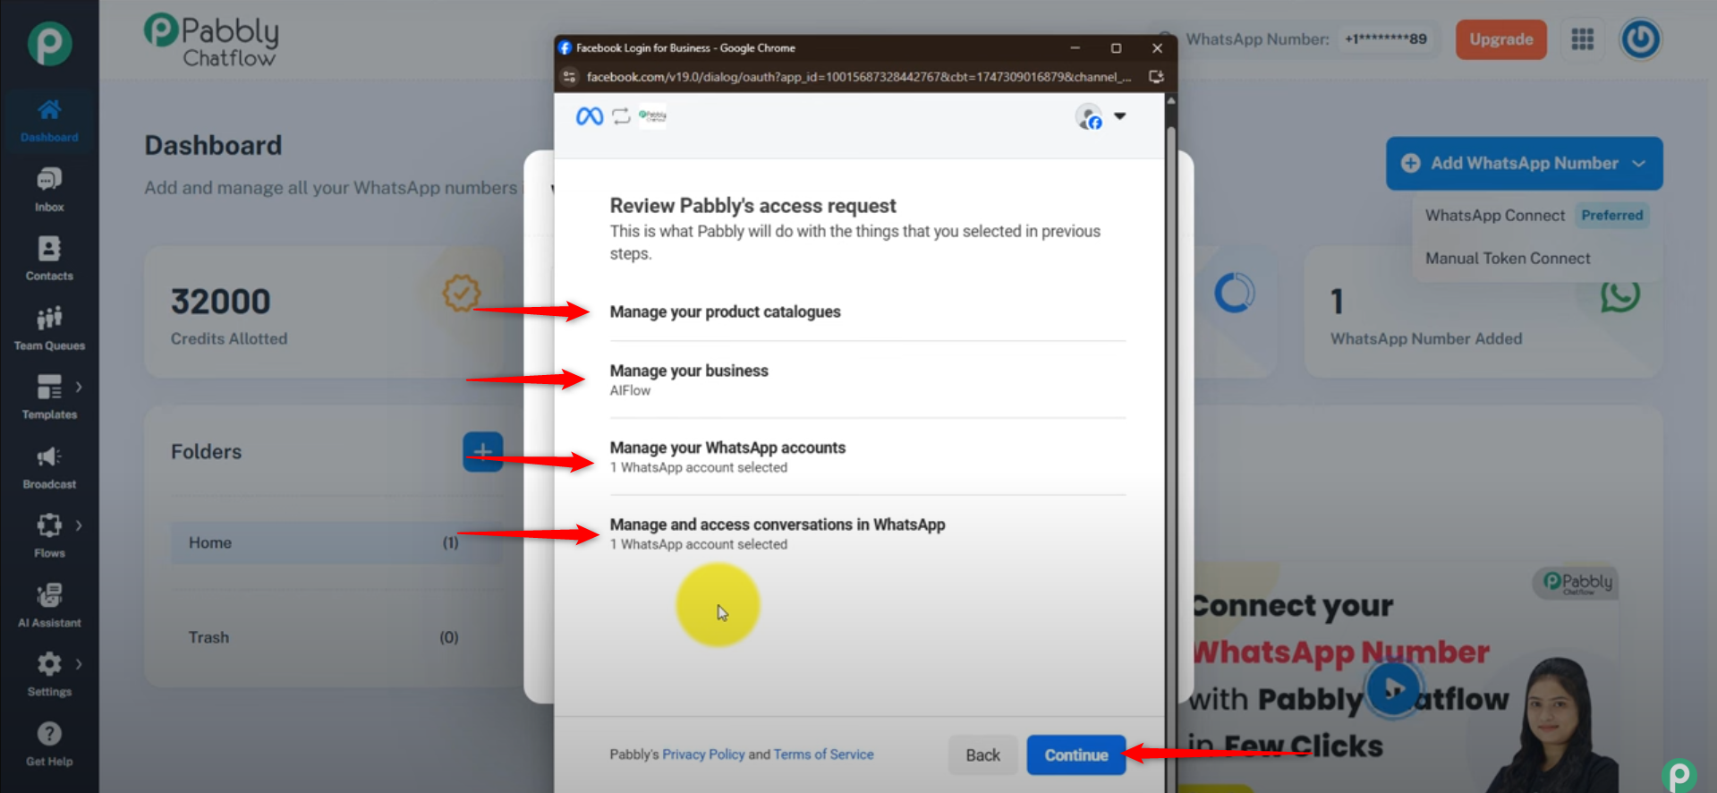Open Pabbly's Privacy Policy link
Screen dimensions: 1717x793
703,755
